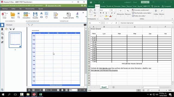Screen dimensions: 174x97
Task: Toggle italic K formatting in Excel
Action: point(103,13)
